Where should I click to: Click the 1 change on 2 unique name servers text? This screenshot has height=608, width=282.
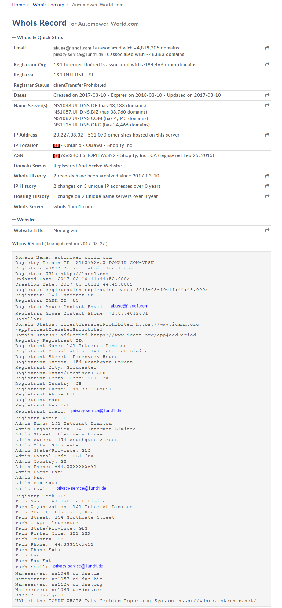point(106,196)
